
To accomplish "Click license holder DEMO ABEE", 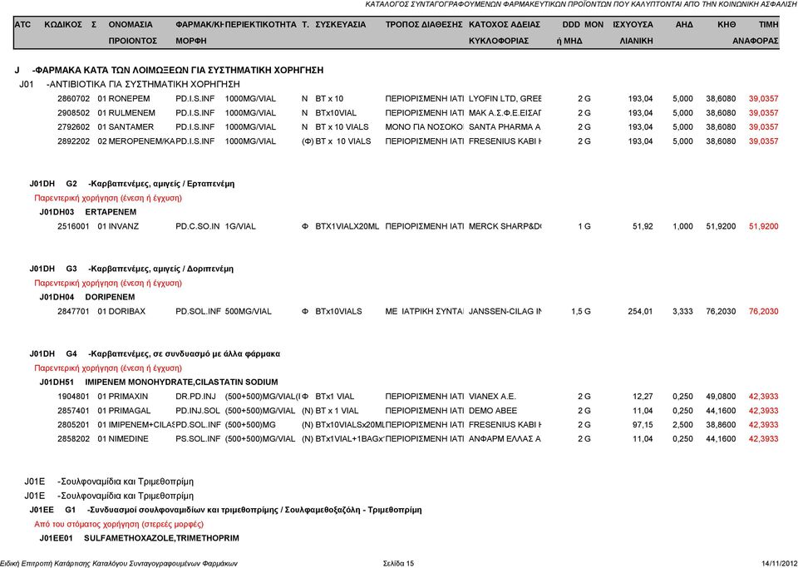I will coord(493,411).
